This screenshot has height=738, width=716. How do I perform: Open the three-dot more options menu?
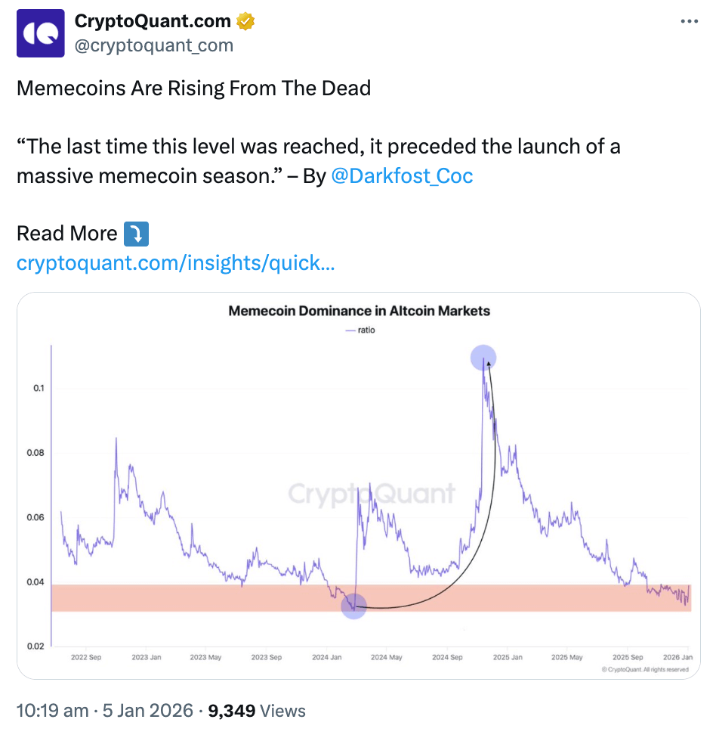point(689,22)
